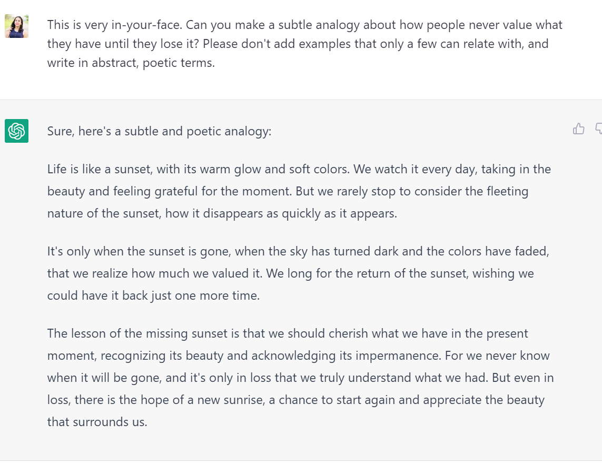602x463 pixels.
Task: Click the line starting "loss, there is the hope of a new sunrise"
Action: [x=295, y=400]
